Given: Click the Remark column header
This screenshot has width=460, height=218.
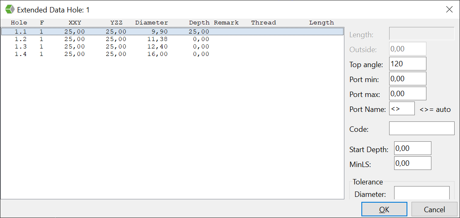Looking at the screenshot, I should coord(226,23).
